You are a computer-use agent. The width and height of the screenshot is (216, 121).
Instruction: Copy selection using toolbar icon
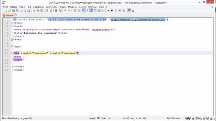point(38,10)
